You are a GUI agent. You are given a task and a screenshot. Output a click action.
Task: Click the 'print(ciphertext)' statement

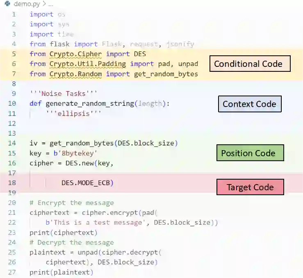(x=64, y=232)
